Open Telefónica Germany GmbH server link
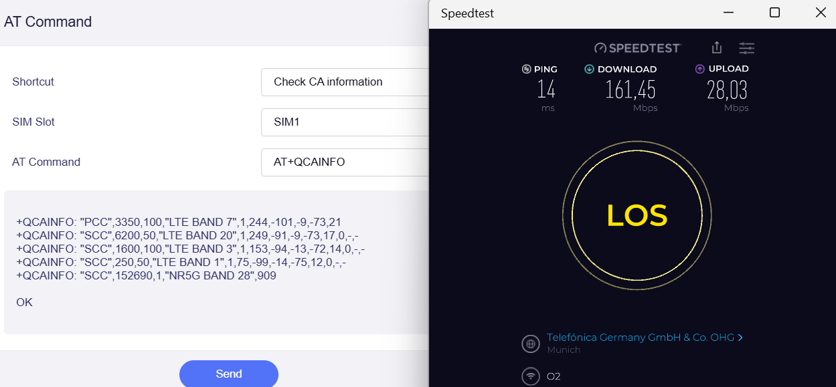 point(641,338)
